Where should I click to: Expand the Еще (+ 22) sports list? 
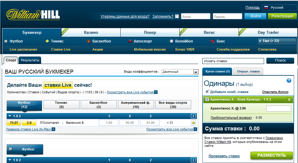coord(277,41)
